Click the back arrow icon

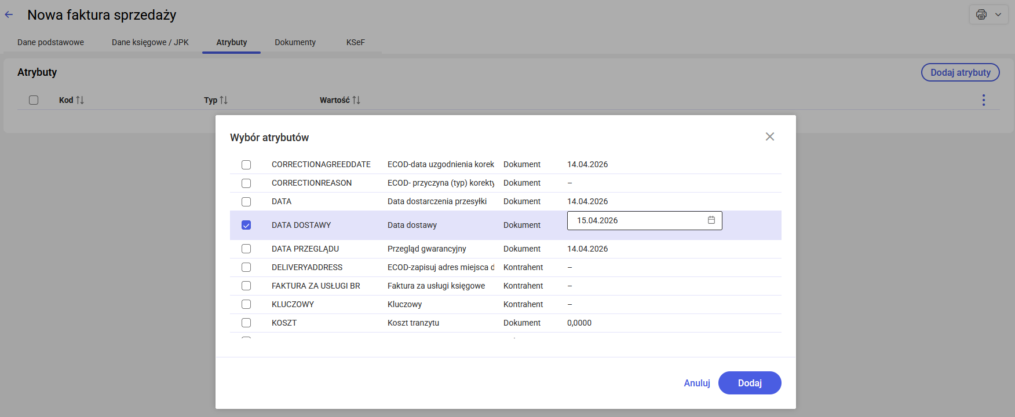[9, 15]
